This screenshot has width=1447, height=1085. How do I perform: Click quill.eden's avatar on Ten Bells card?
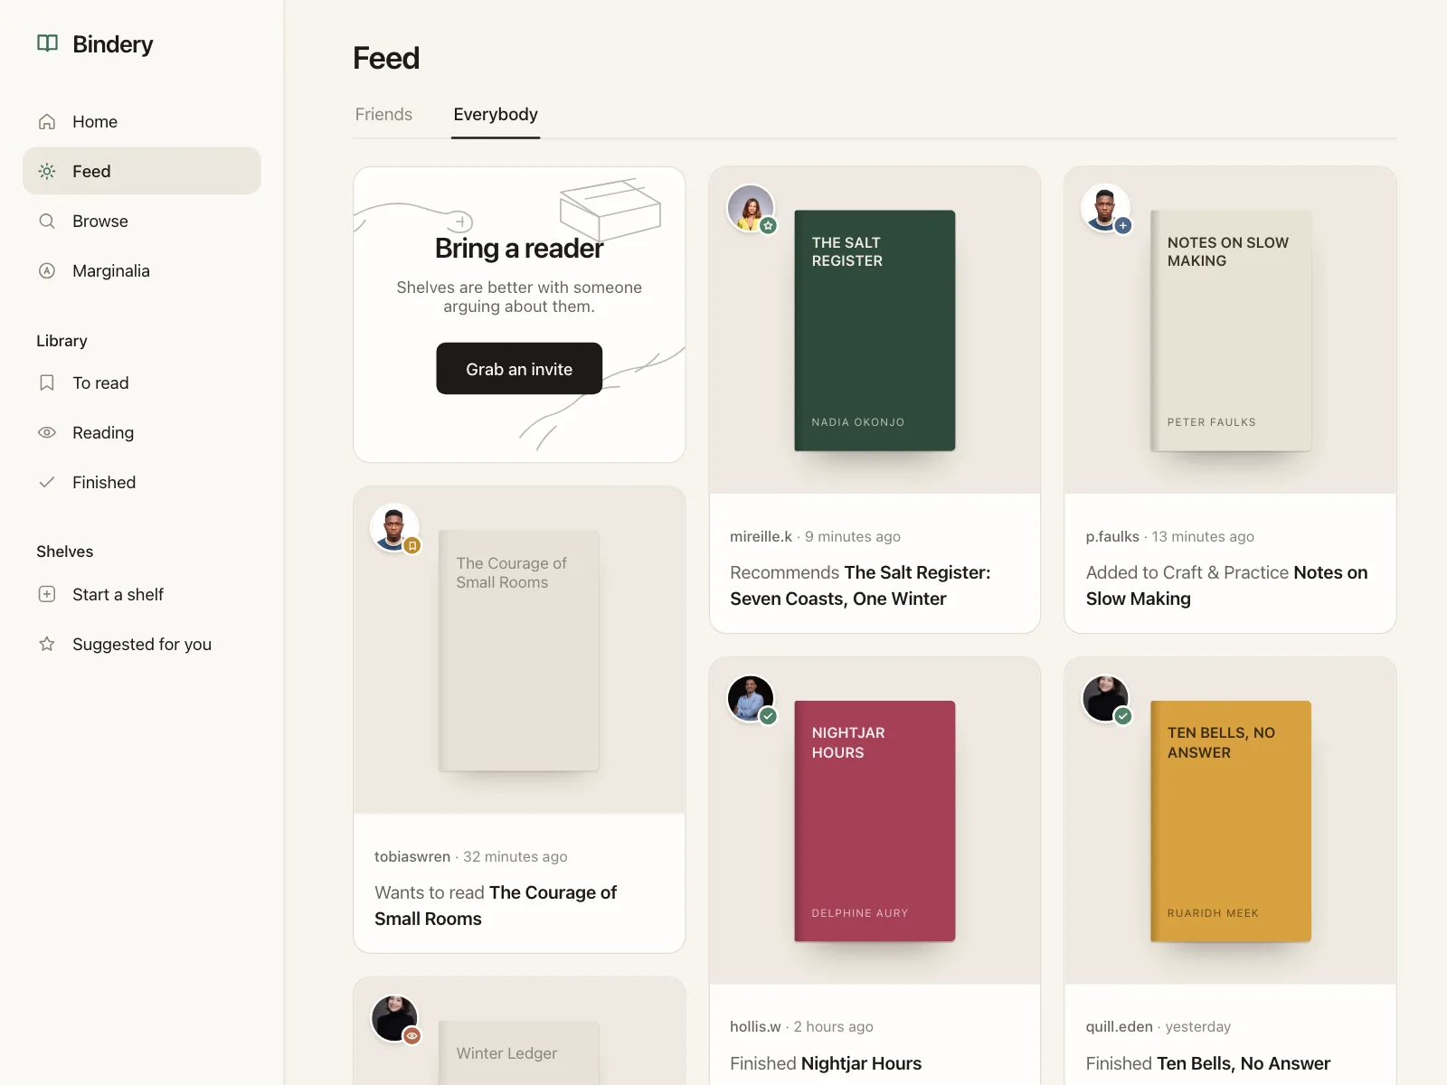click(x=1105, y=698)
